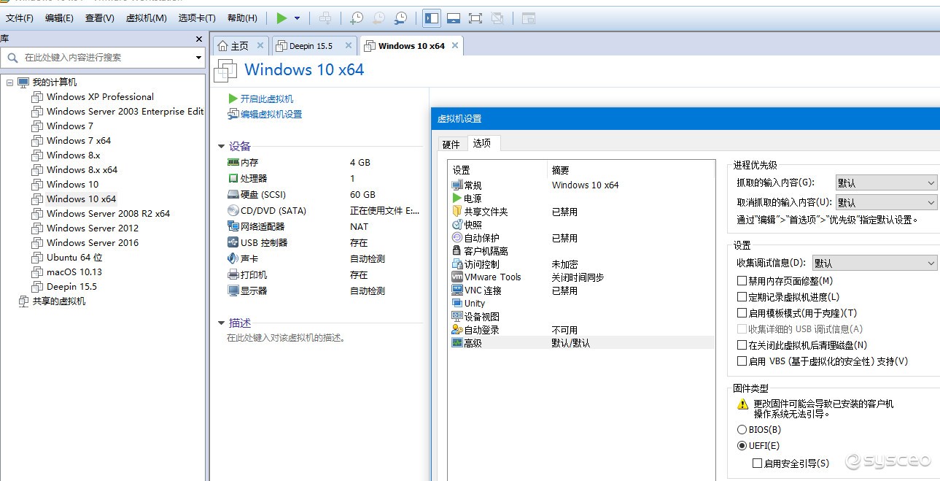Viewport: 940px width, 481px height.
Task: Select Windows XP Professional in library
Action: click(x=100, y=97)
